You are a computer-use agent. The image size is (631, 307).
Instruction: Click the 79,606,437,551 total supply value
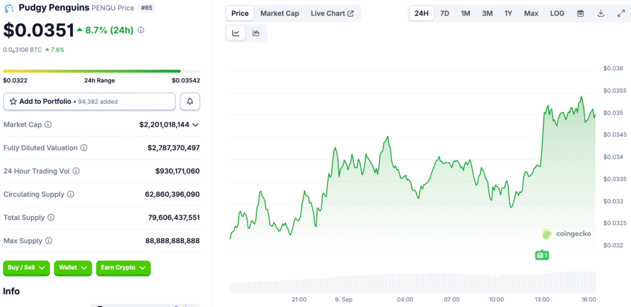pos(174,218)
